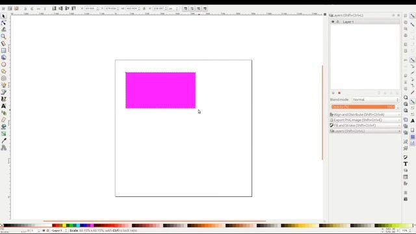416x234 pixels.
Task: Select the Star and Polygon tool
Action: [x=3, y=71]
